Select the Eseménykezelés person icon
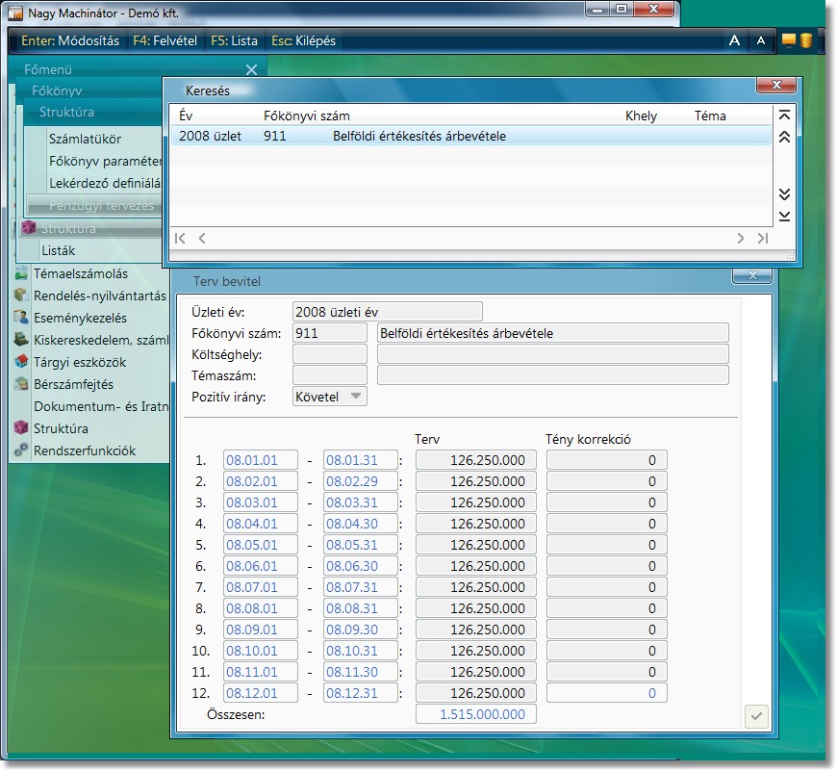Screen dimensions: 837x772 (21, 318)
